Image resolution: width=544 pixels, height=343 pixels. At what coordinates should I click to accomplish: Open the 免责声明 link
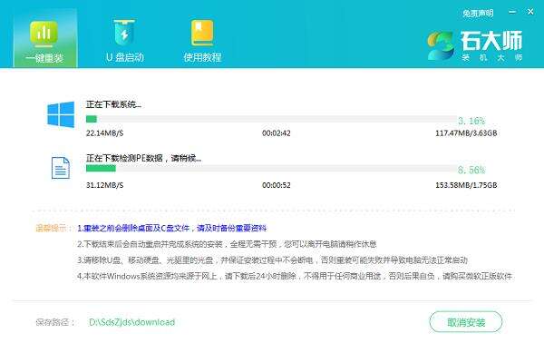click(x=478, y=14)
